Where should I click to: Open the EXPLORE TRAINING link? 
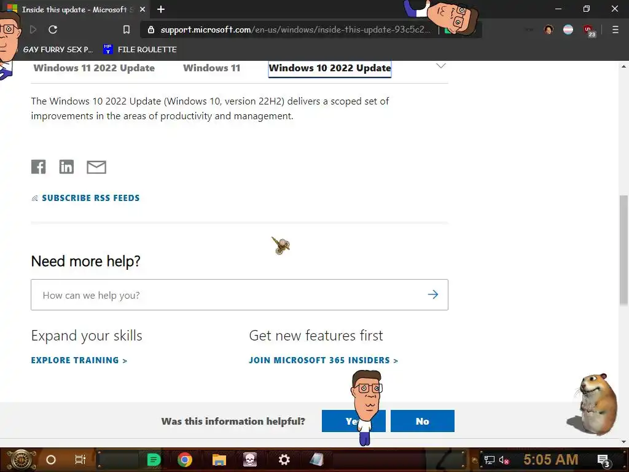pyautogui.click(x=79, y=360)
